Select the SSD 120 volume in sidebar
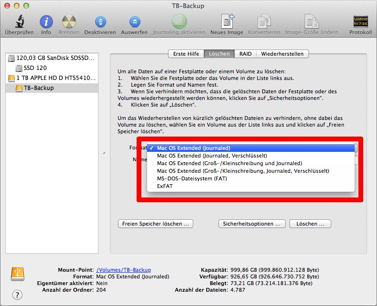The width and height of the screenshot is (377, 306). point(35,68)
